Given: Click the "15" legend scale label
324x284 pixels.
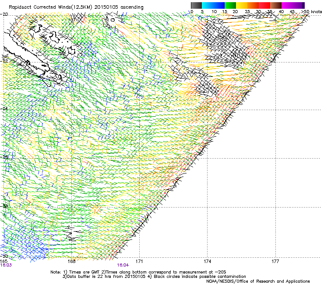Looking at the screenshot, I should 225,11.
